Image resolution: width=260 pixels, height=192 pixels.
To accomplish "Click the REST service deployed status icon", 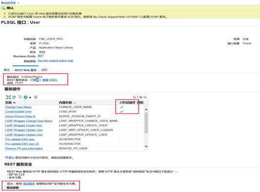I will (x=38, y=80).
